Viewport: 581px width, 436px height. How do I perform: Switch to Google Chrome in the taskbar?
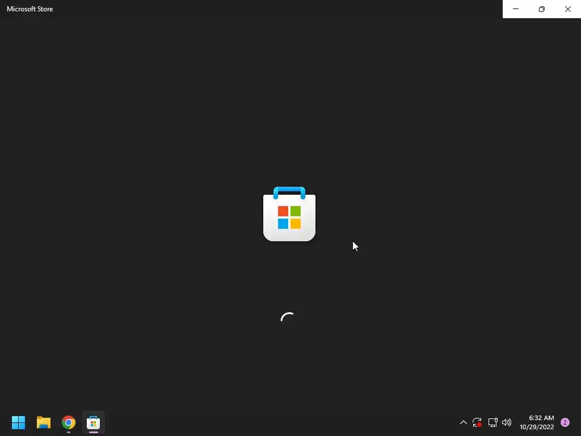pos(69,422)
